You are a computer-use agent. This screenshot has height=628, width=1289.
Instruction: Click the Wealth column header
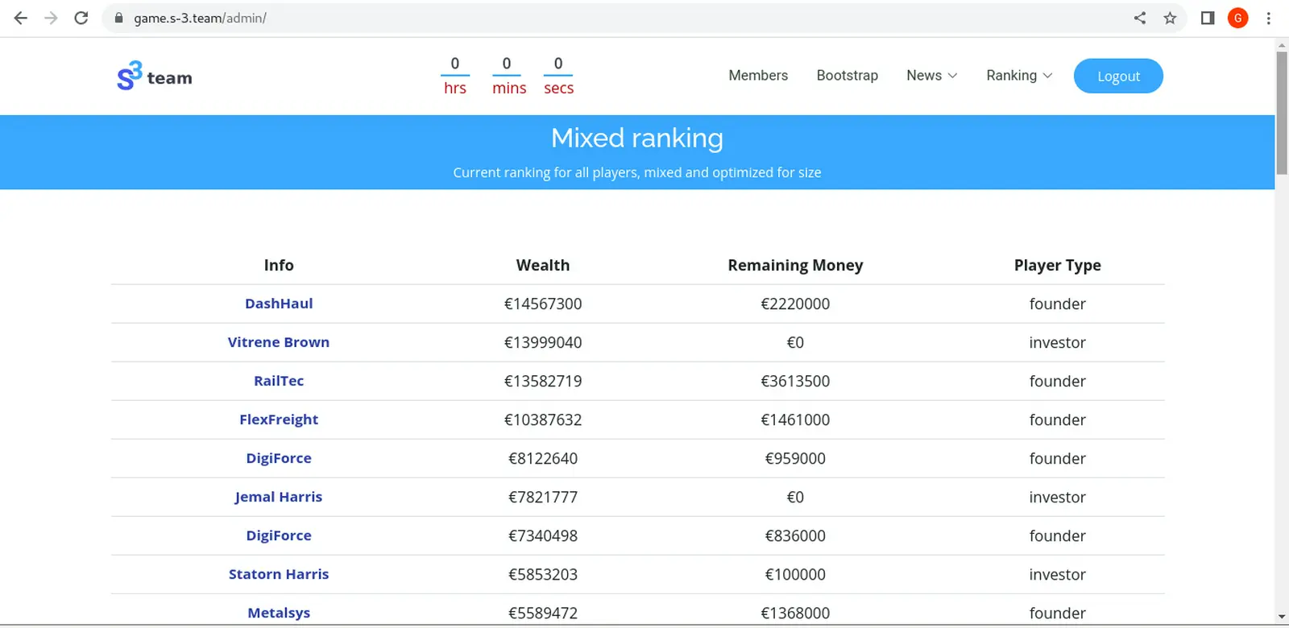coord(543,265)
